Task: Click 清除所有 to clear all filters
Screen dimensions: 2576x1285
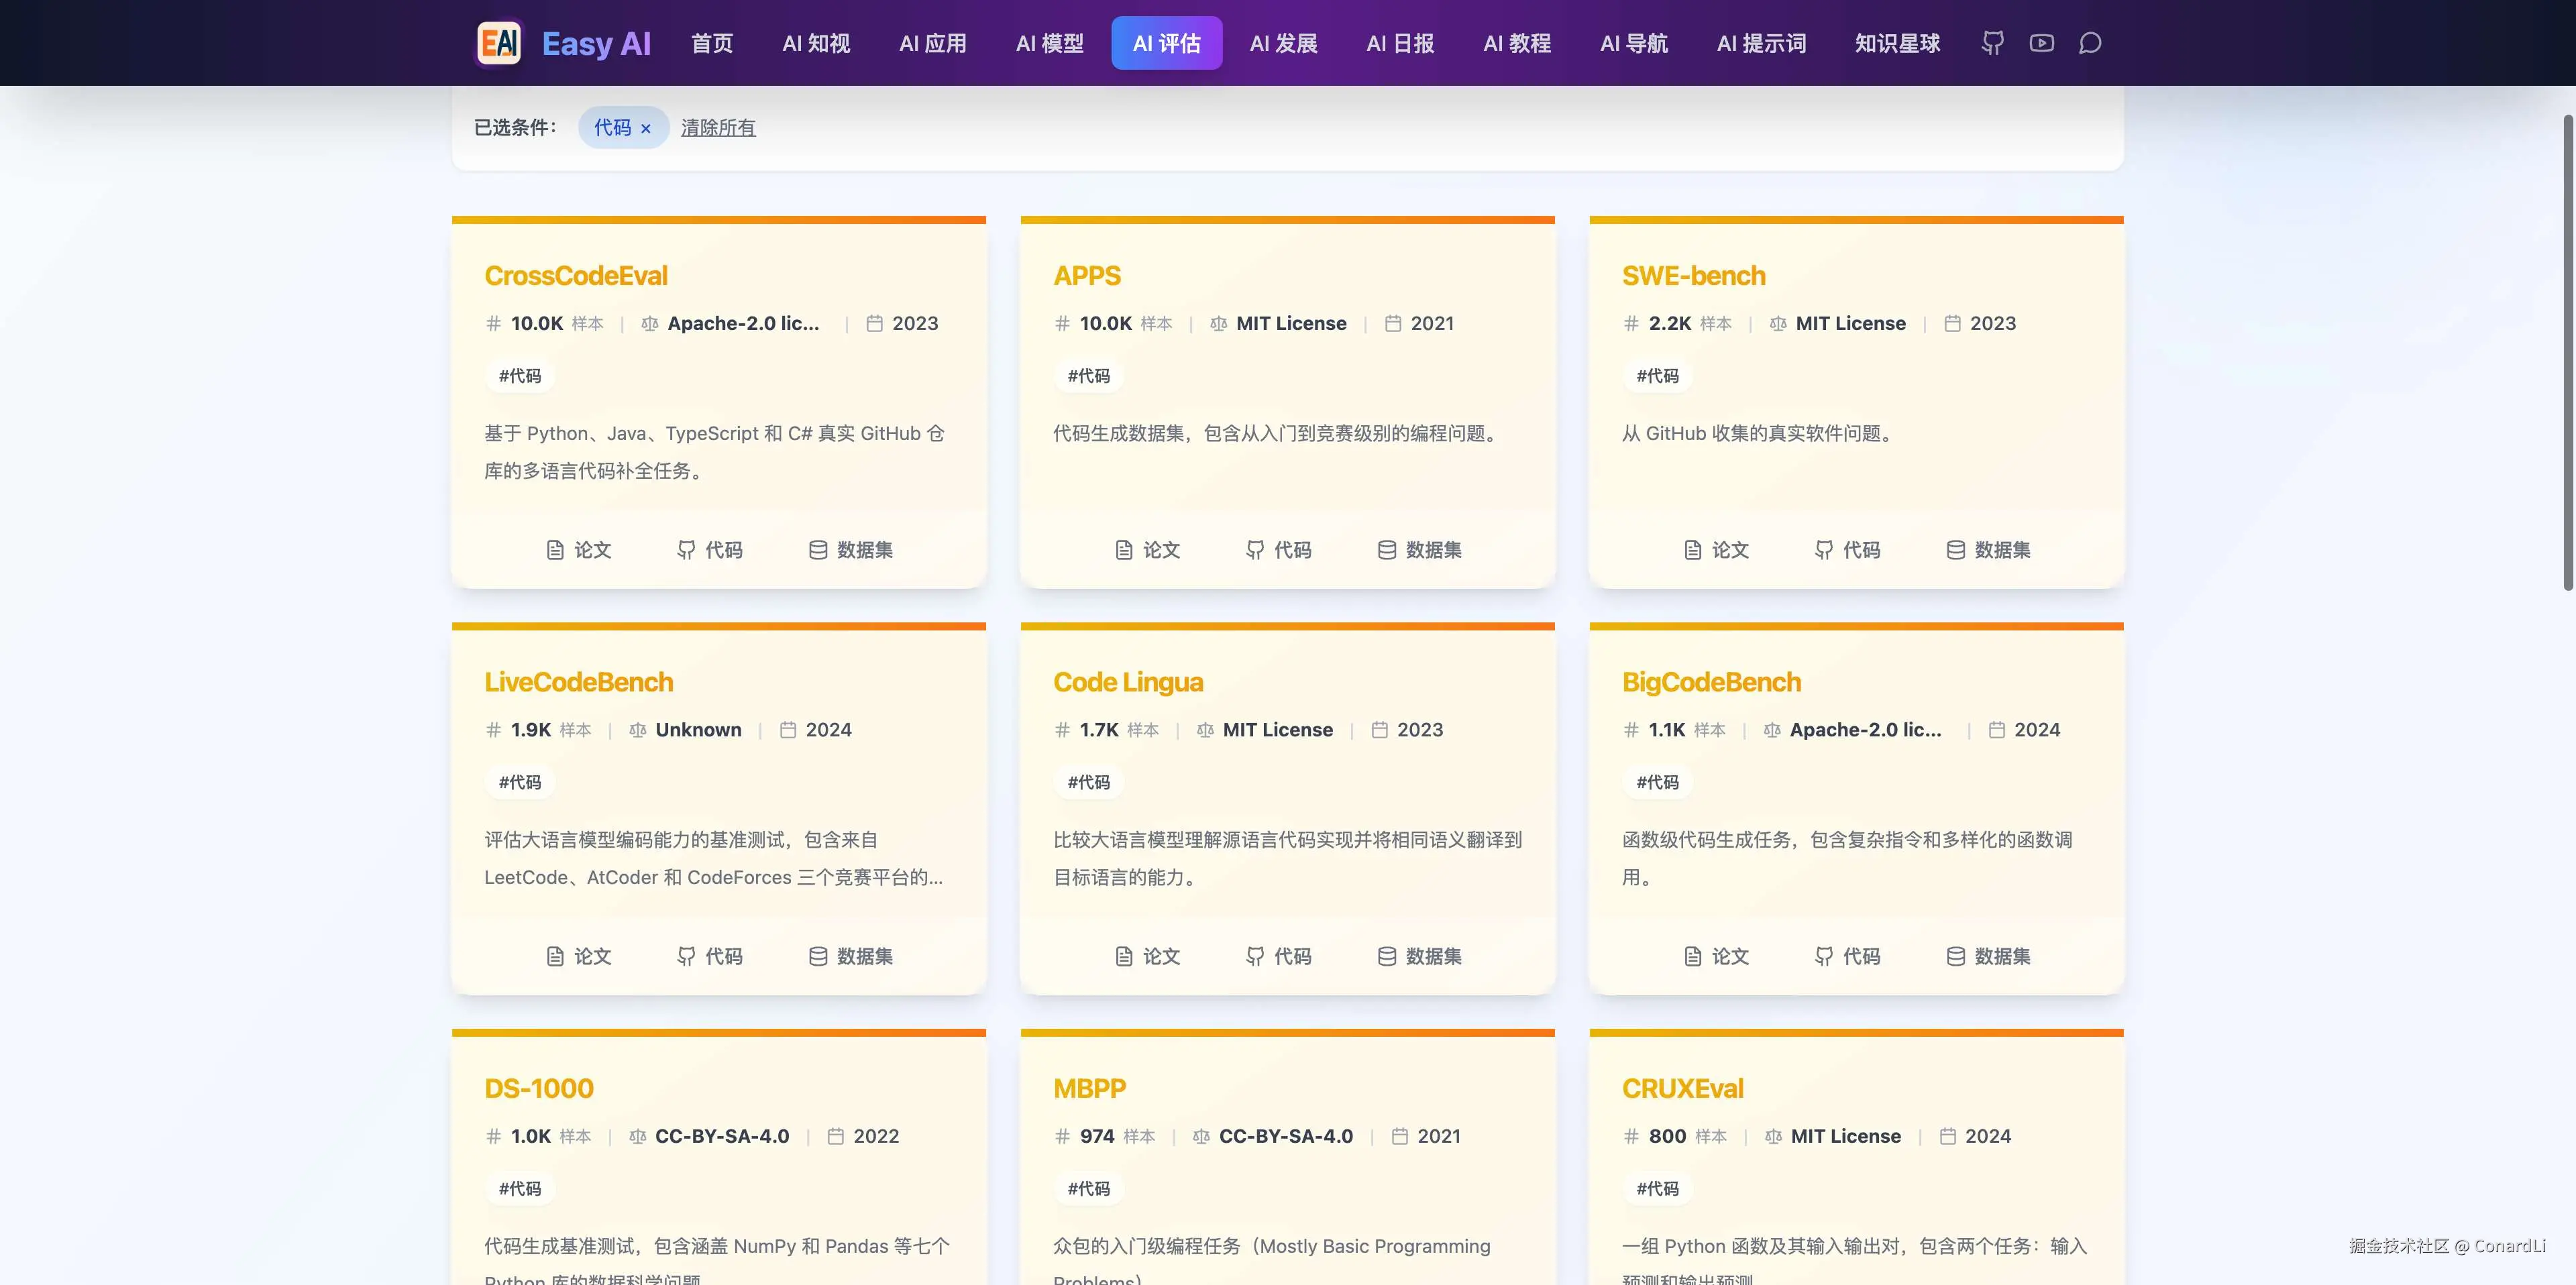Action: tap(717, 128)
